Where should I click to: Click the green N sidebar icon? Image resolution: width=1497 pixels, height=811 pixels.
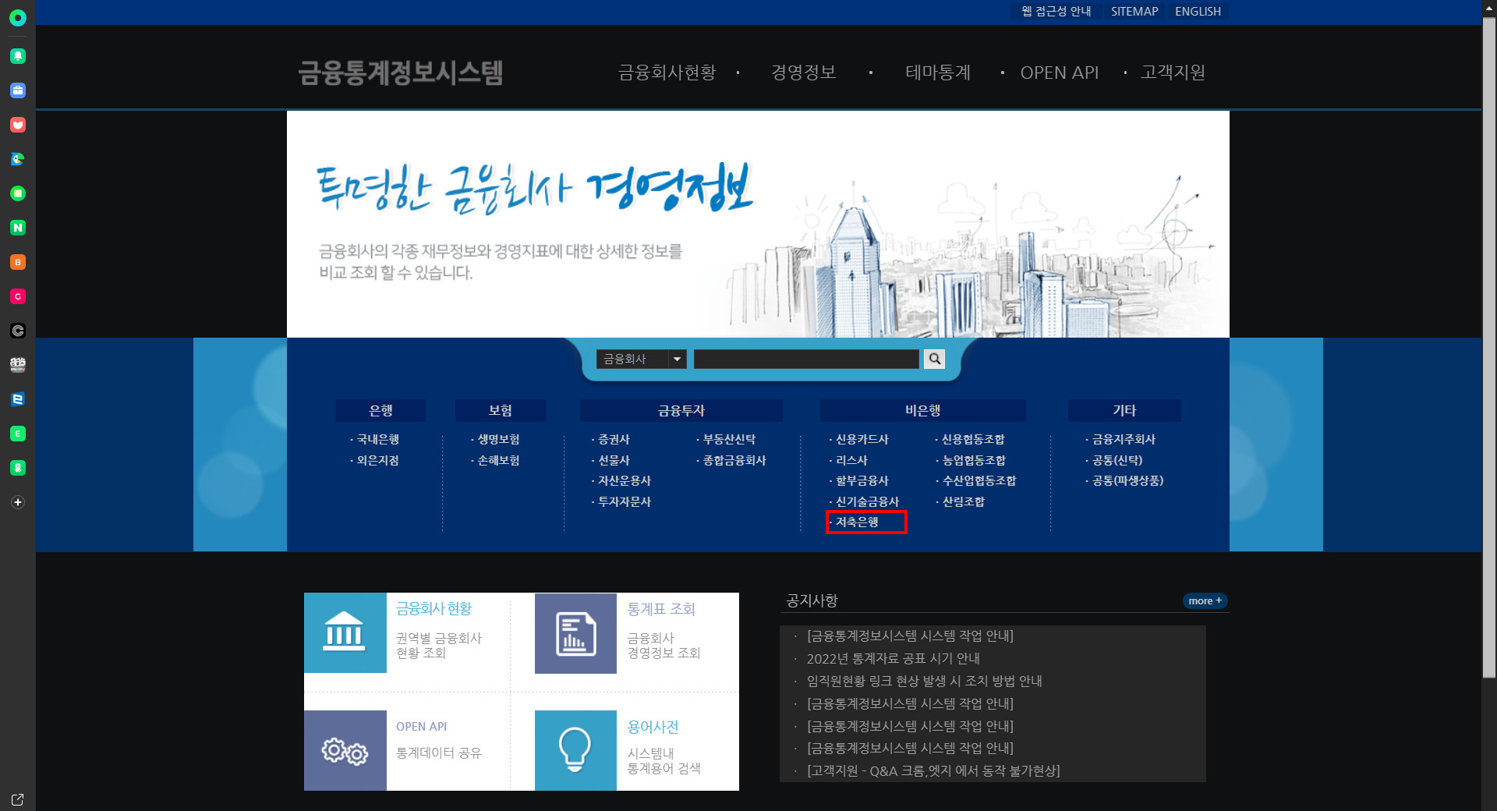[x=18, y=228]
